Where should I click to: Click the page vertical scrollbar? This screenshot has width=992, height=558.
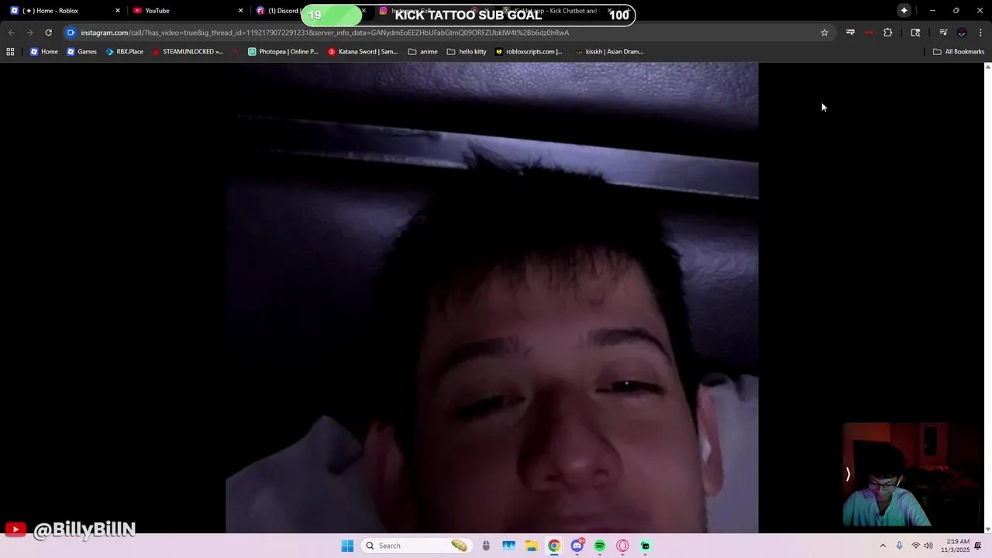point(987,298)
